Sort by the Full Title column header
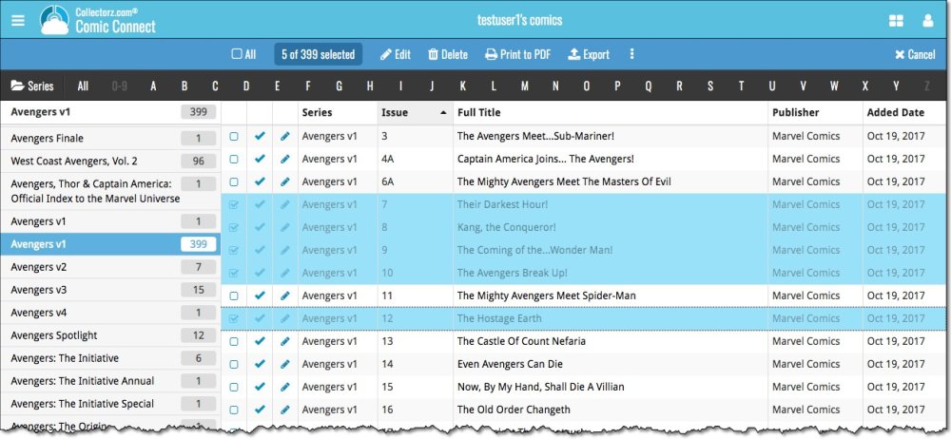This screenshot has height=439, width=951. click(611, 112)
